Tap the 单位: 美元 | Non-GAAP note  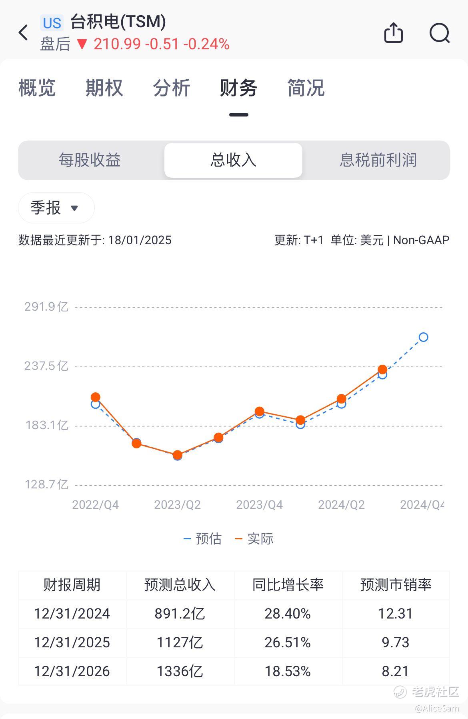pos(390,240)
